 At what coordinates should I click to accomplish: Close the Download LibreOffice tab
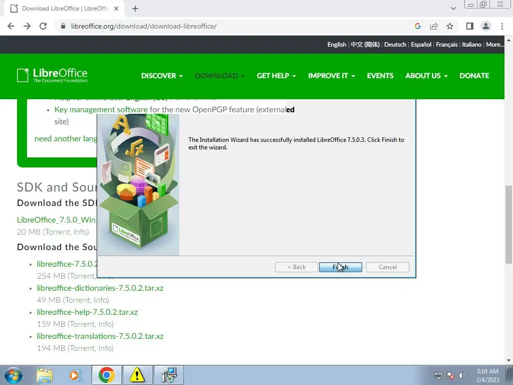[116, 9]
